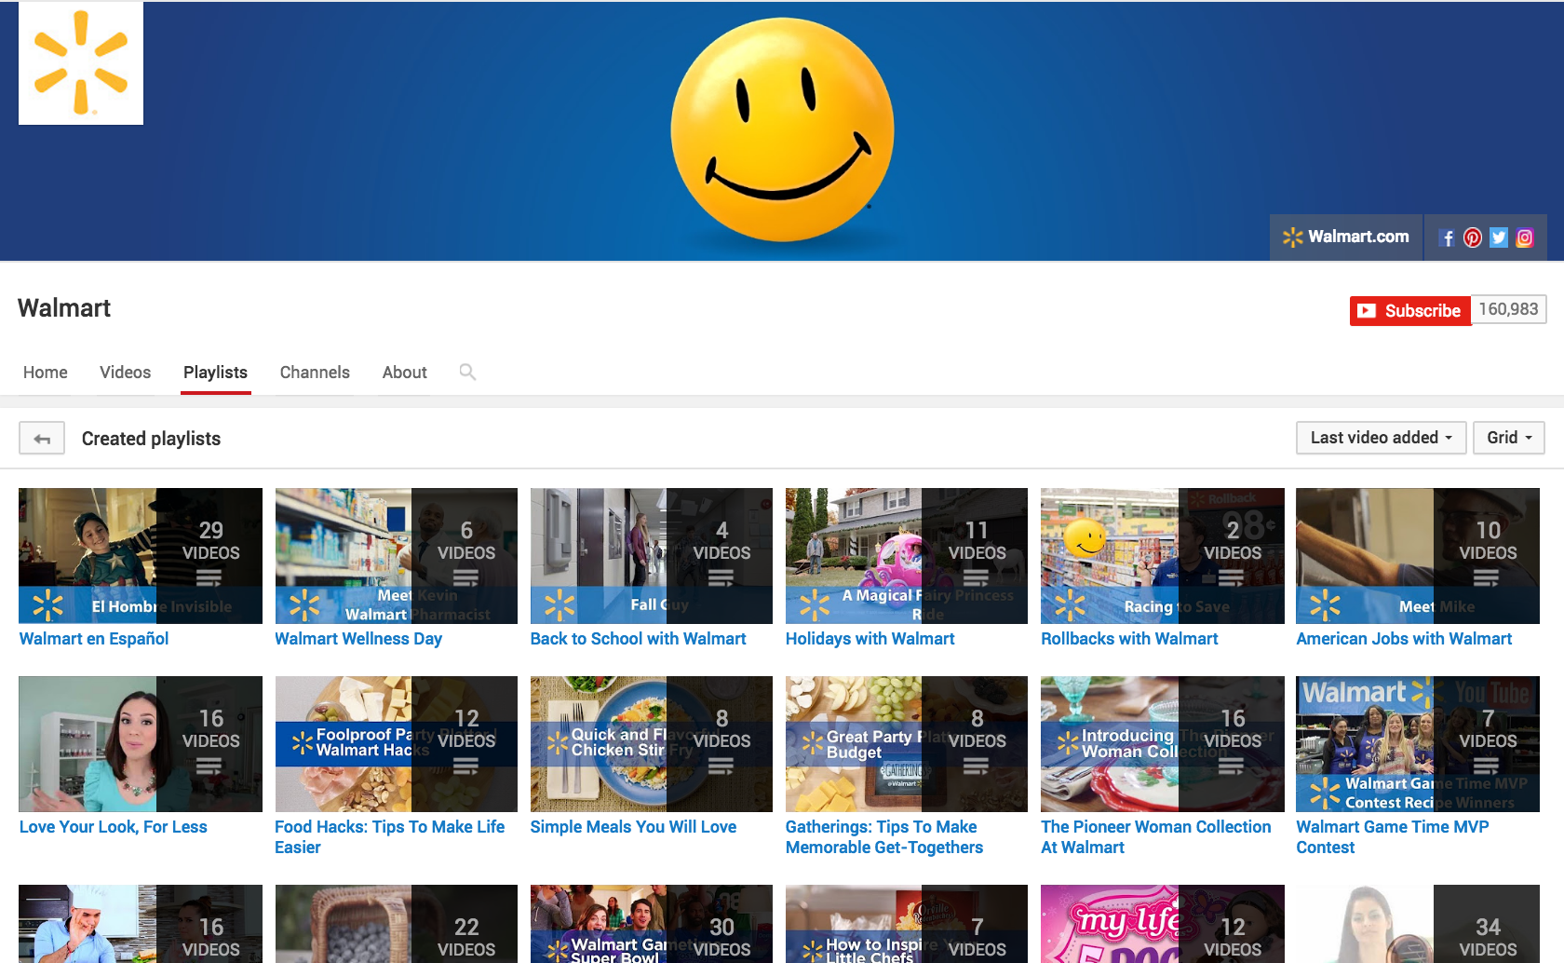Switch to the Videos tab
Screen dimensions: 1564x963
pos(126,373)
